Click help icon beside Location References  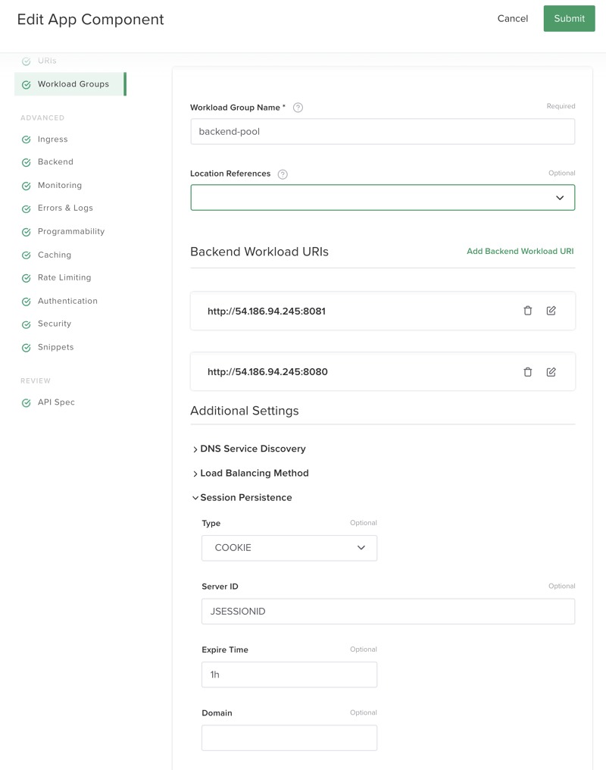pos(283,174)
